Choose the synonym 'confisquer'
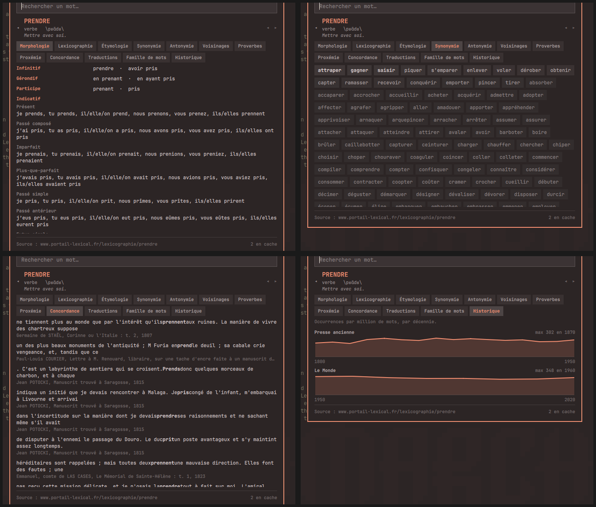 (x=433, y=170)
